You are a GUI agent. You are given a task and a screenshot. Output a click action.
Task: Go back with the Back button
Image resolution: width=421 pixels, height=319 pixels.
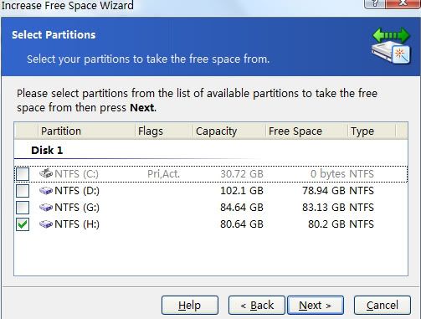point(257,305)
